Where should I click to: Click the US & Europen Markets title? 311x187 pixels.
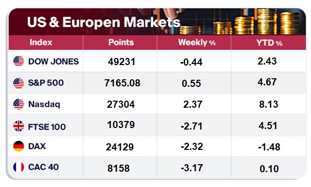pyautogui.click(x=104, y=22)
